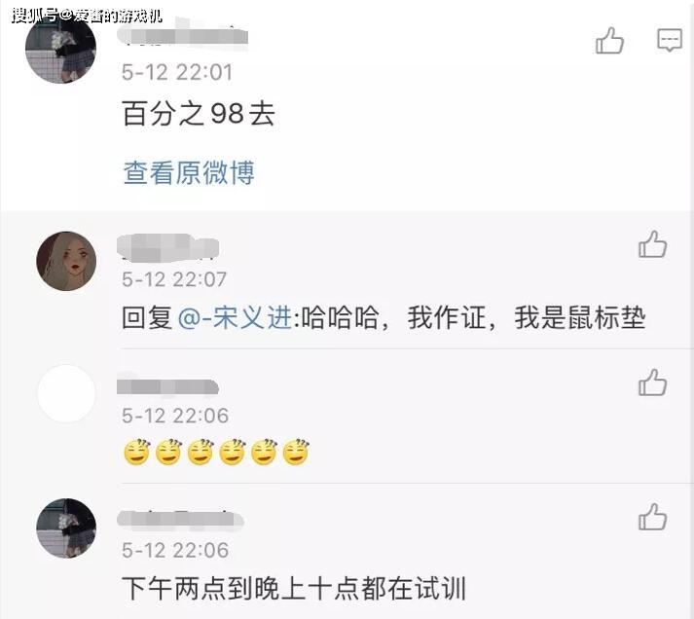This screenshot has width=694, height=619.
Task: Like the top comment "百分之98去"
Action: 609,41
